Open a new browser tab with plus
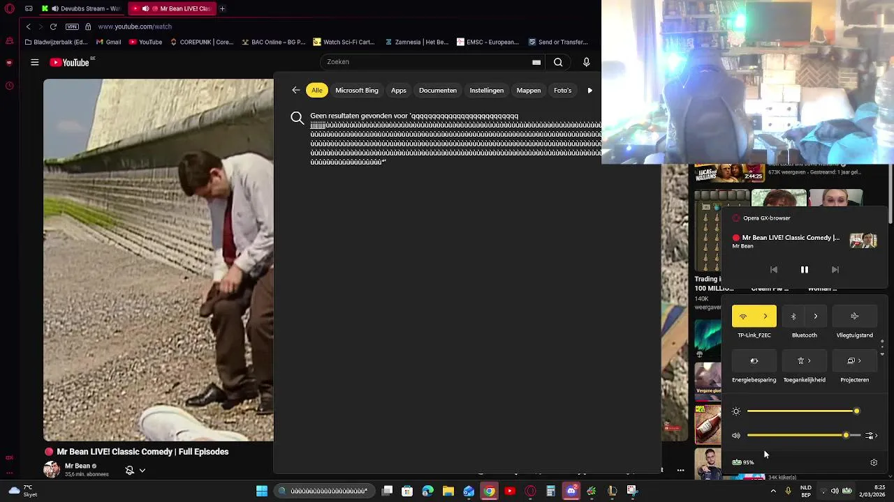This screenshot has width=894, height=502. click(222, 8)
